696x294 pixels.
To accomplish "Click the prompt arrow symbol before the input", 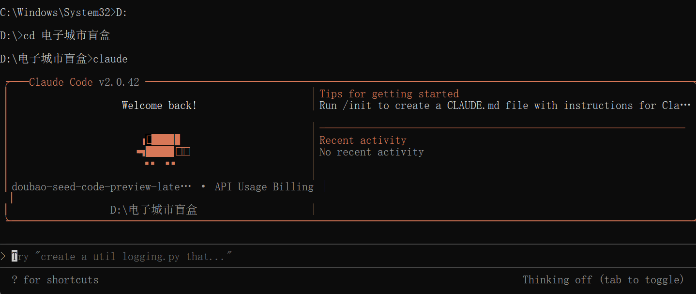I will click(3, 256).
